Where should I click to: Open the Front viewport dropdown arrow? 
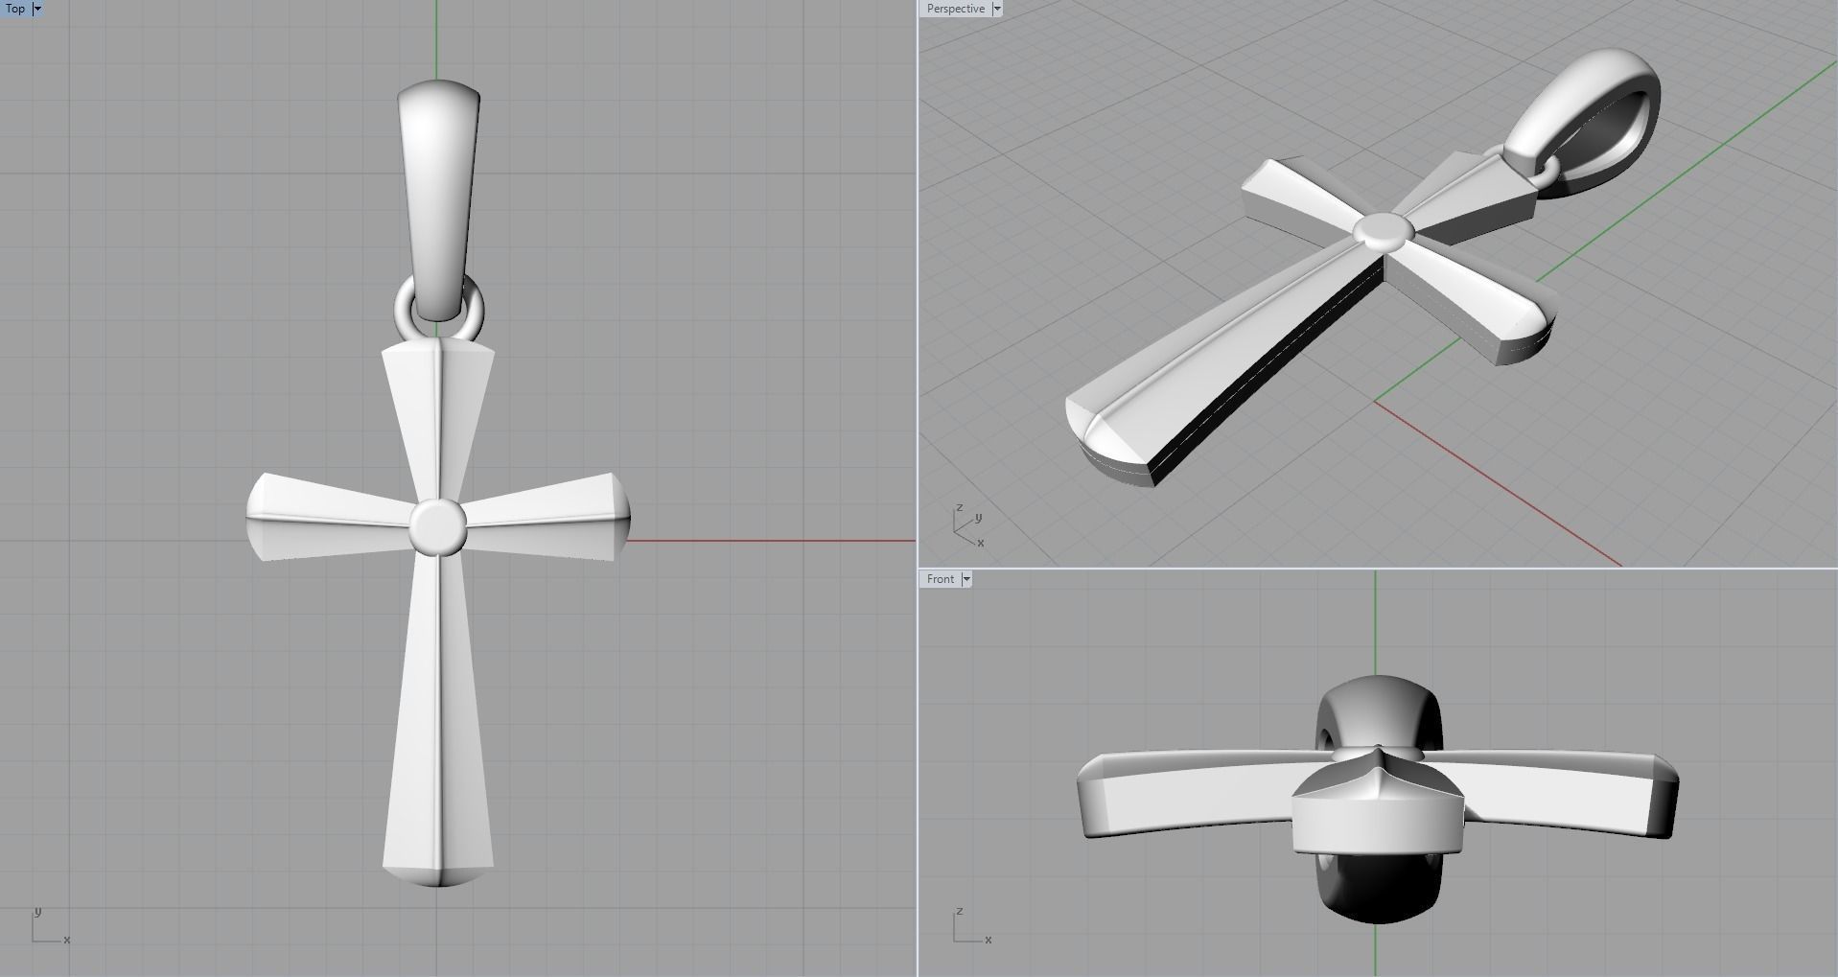pos(966,579)
